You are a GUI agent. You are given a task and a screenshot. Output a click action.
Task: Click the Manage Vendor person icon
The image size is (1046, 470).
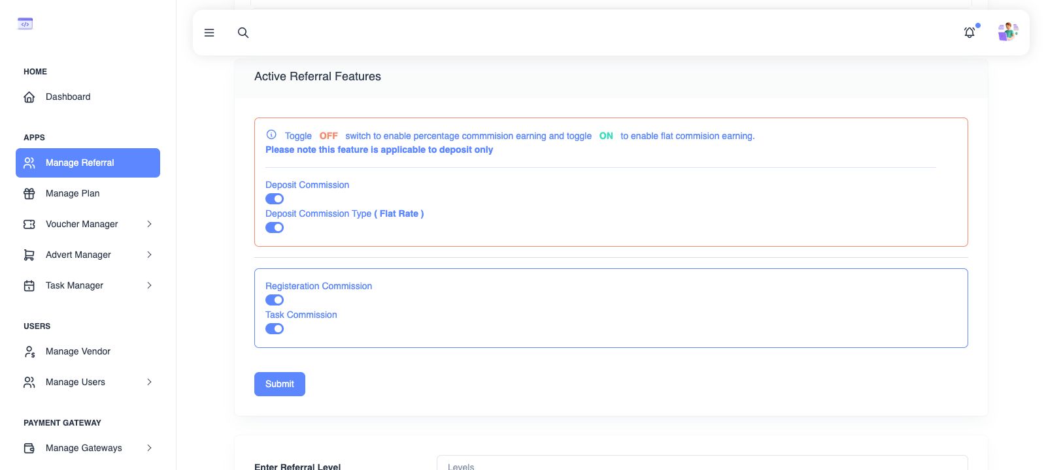point(29,352)
